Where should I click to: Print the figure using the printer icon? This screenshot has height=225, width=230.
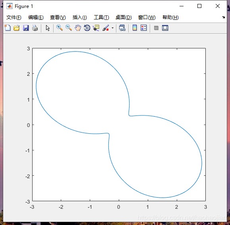[x=35, y=28]
